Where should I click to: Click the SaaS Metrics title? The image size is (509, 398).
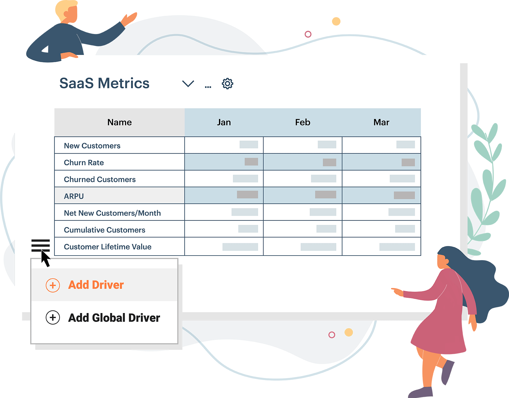(x=104, y=83)
